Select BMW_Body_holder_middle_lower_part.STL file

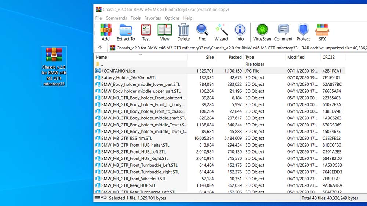pyautogui.click(x=141, y=84)
